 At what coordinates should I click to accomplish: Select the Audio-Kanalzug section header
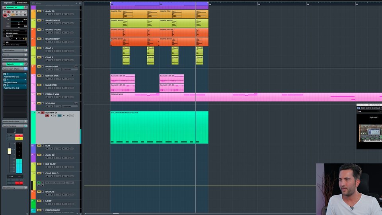(15, 126)
